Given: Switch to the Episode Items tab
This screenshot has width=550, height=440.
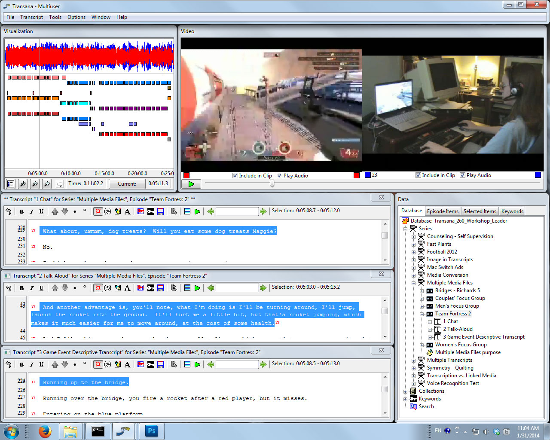Looking at the screenshot, I should pyautogui.click(x=443, y=211).
